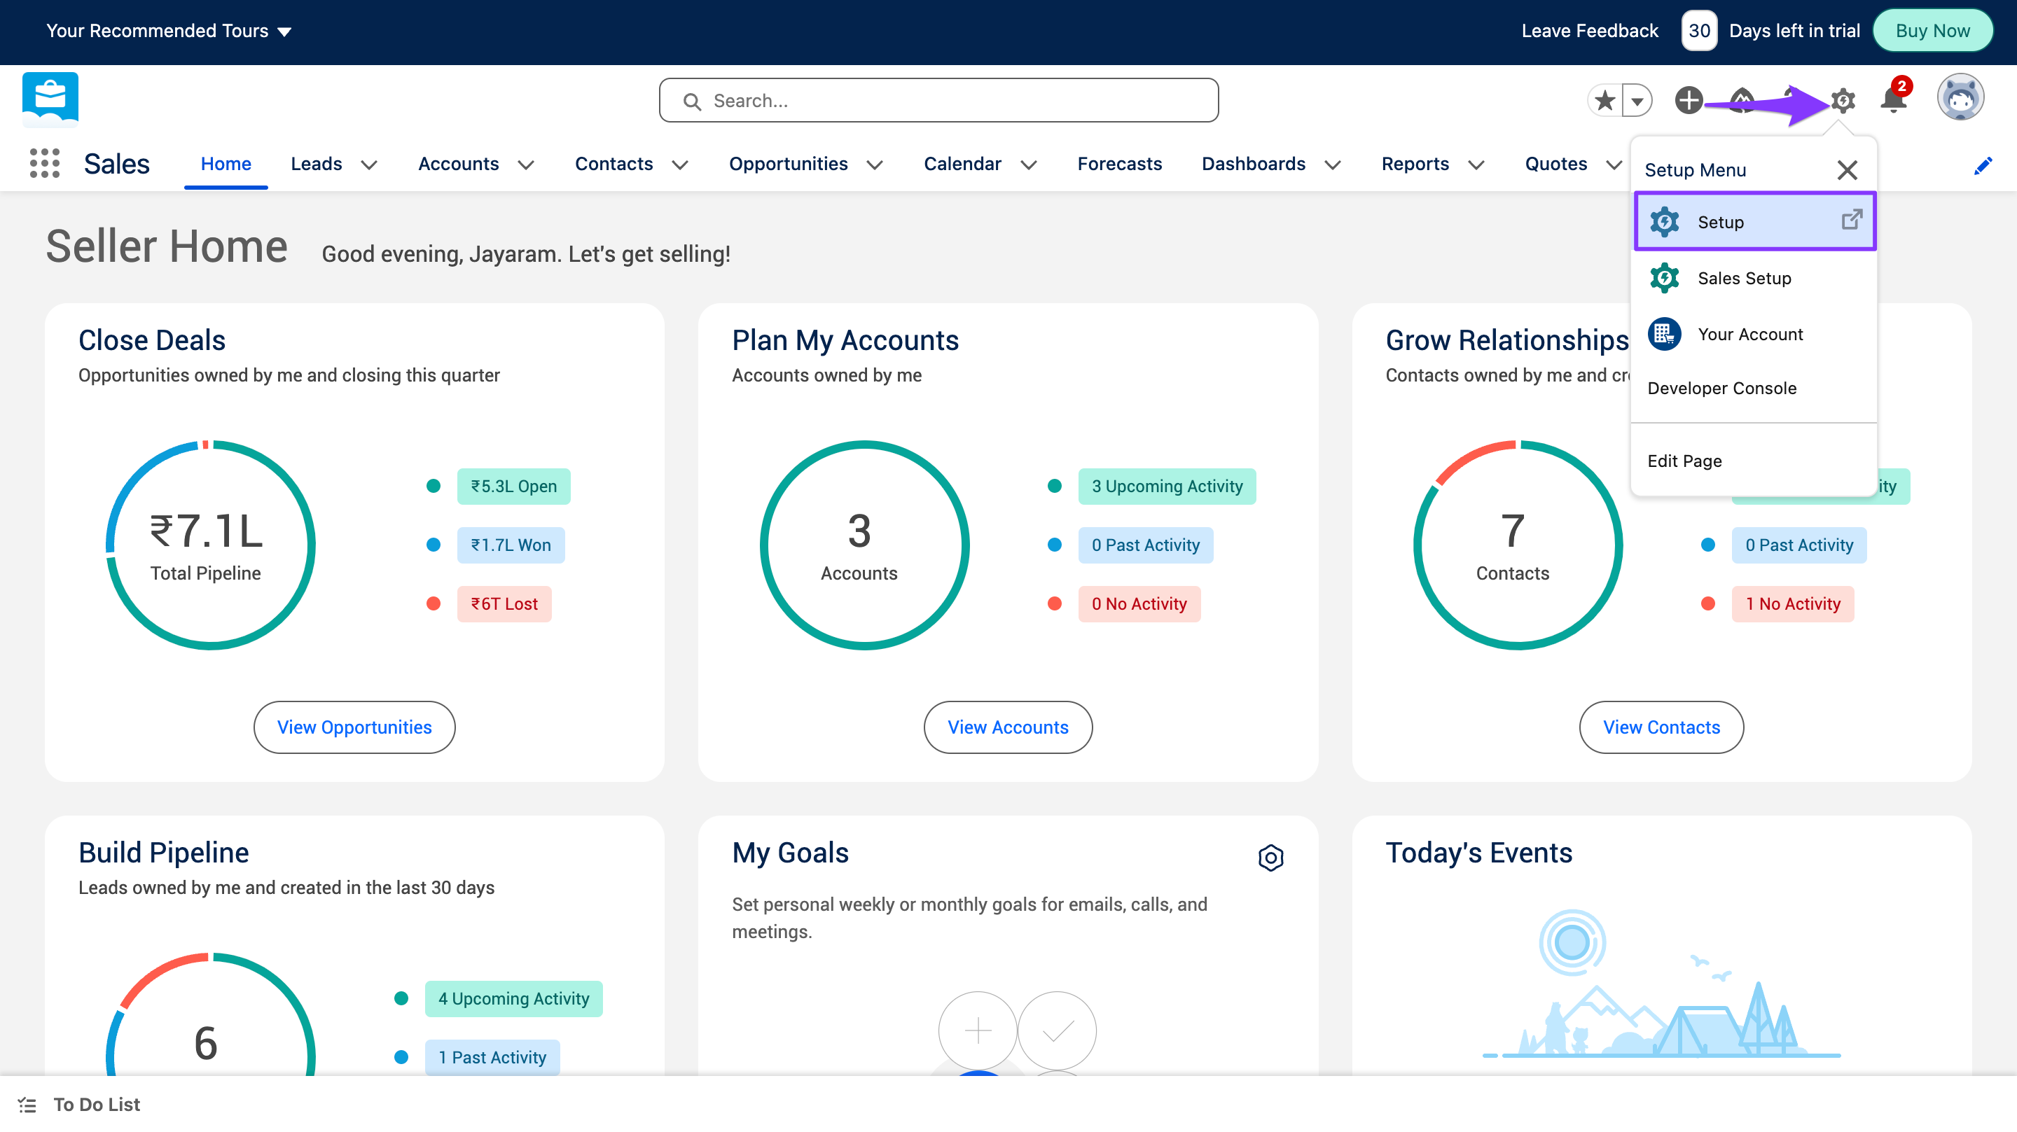The image size is (2017, 1132).
Task: Expand the Leads tab chevron
Action: (369, 165)
